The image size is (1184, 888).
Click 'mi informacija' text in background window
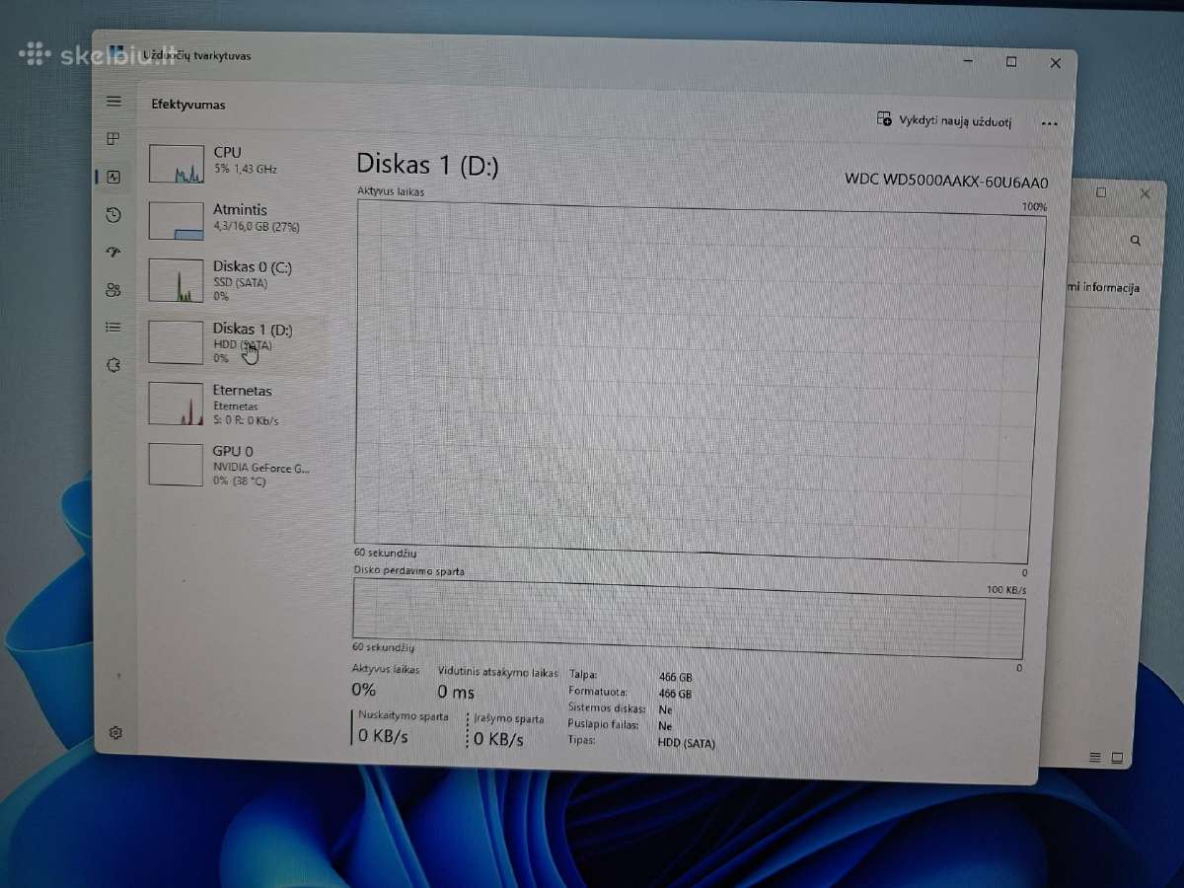point(1103,287)
